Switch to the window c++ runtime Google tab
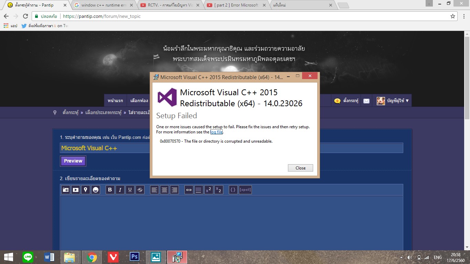Viewport: 470px width, 264px height. pos(104,5)
